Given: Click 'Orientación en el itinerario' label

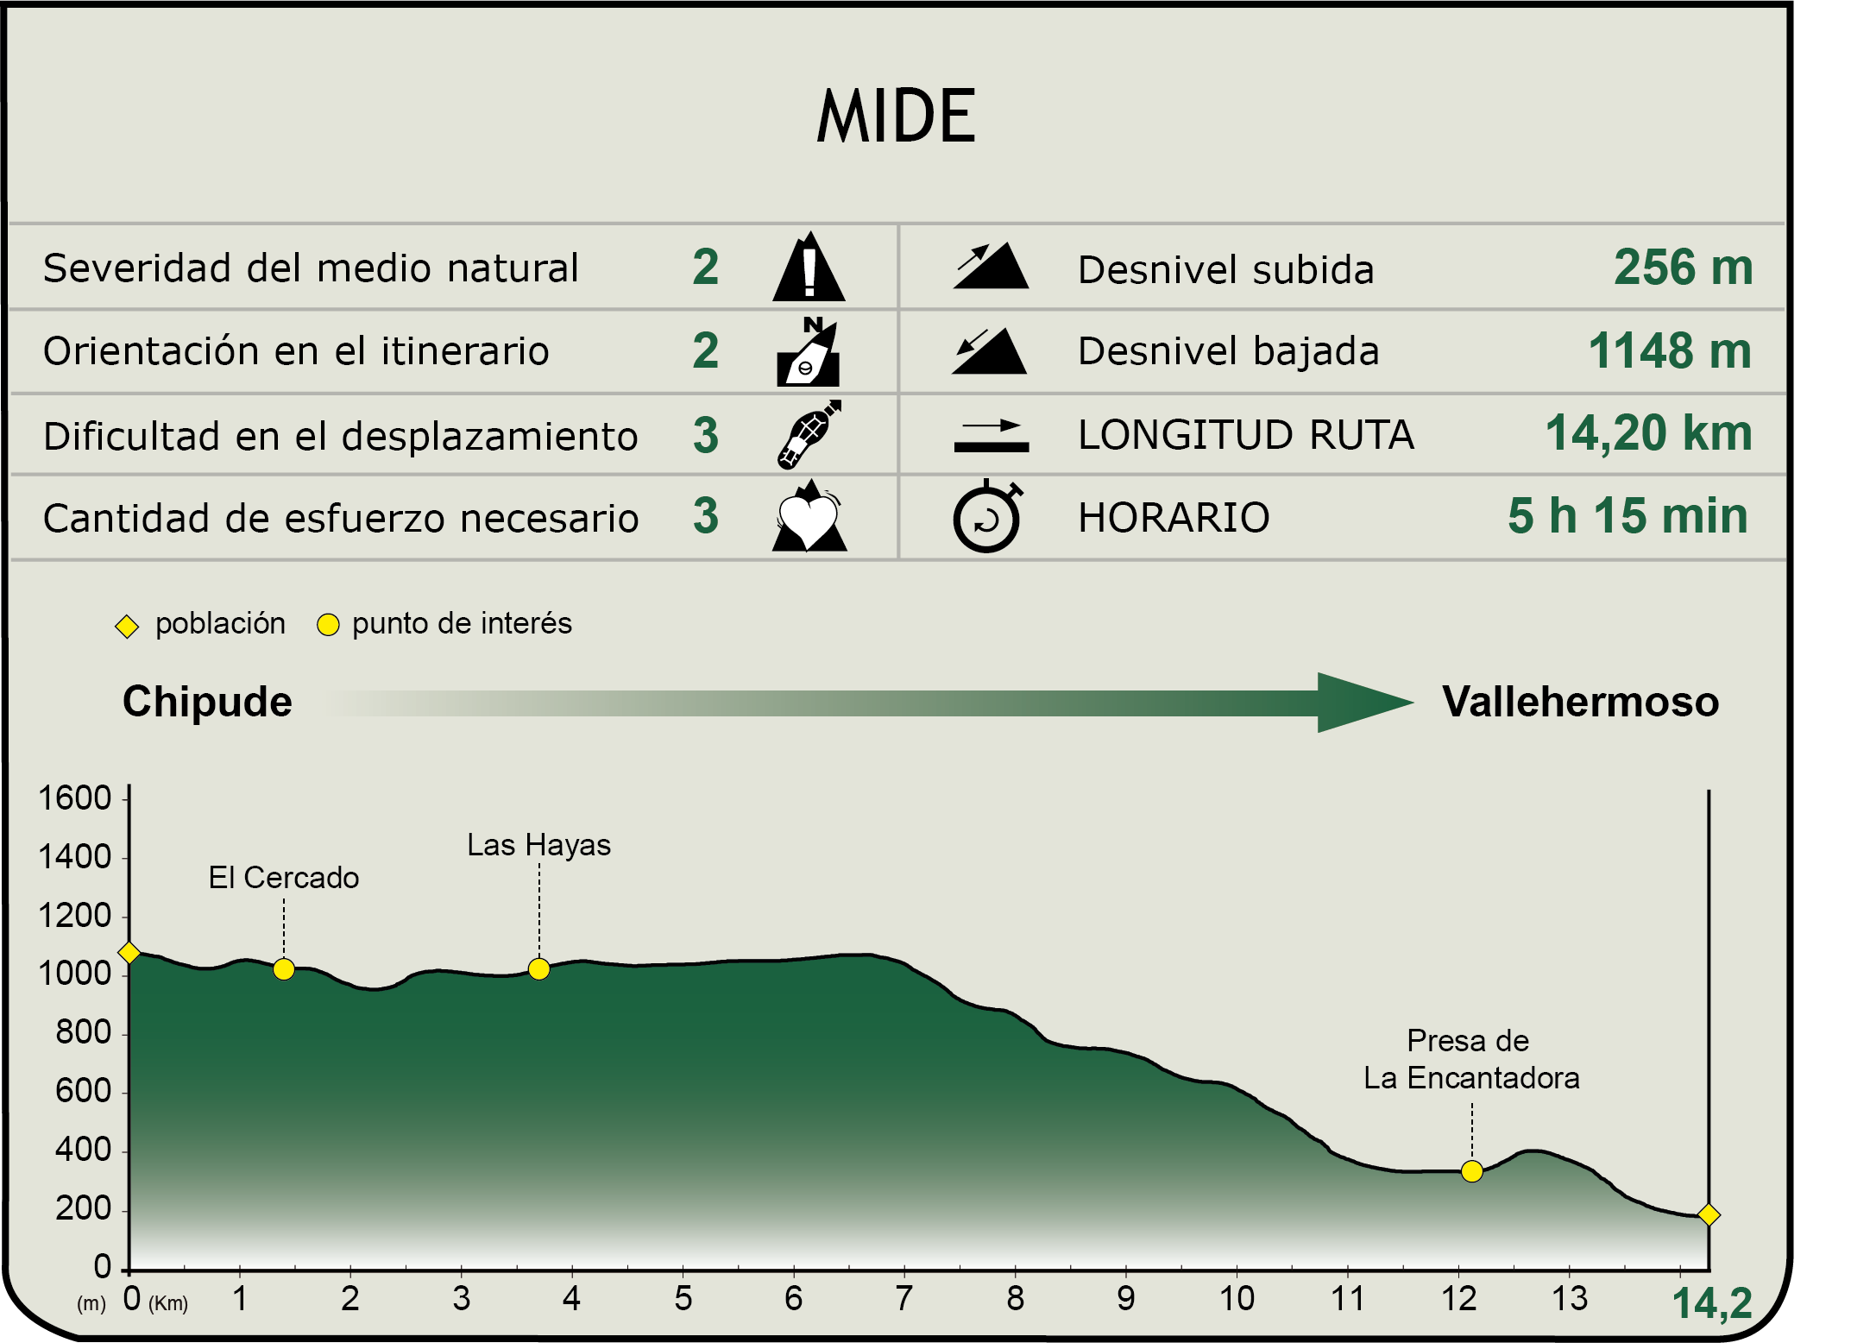Looking at the screenshot, I should pyautogui.click(x=296, y=351).
